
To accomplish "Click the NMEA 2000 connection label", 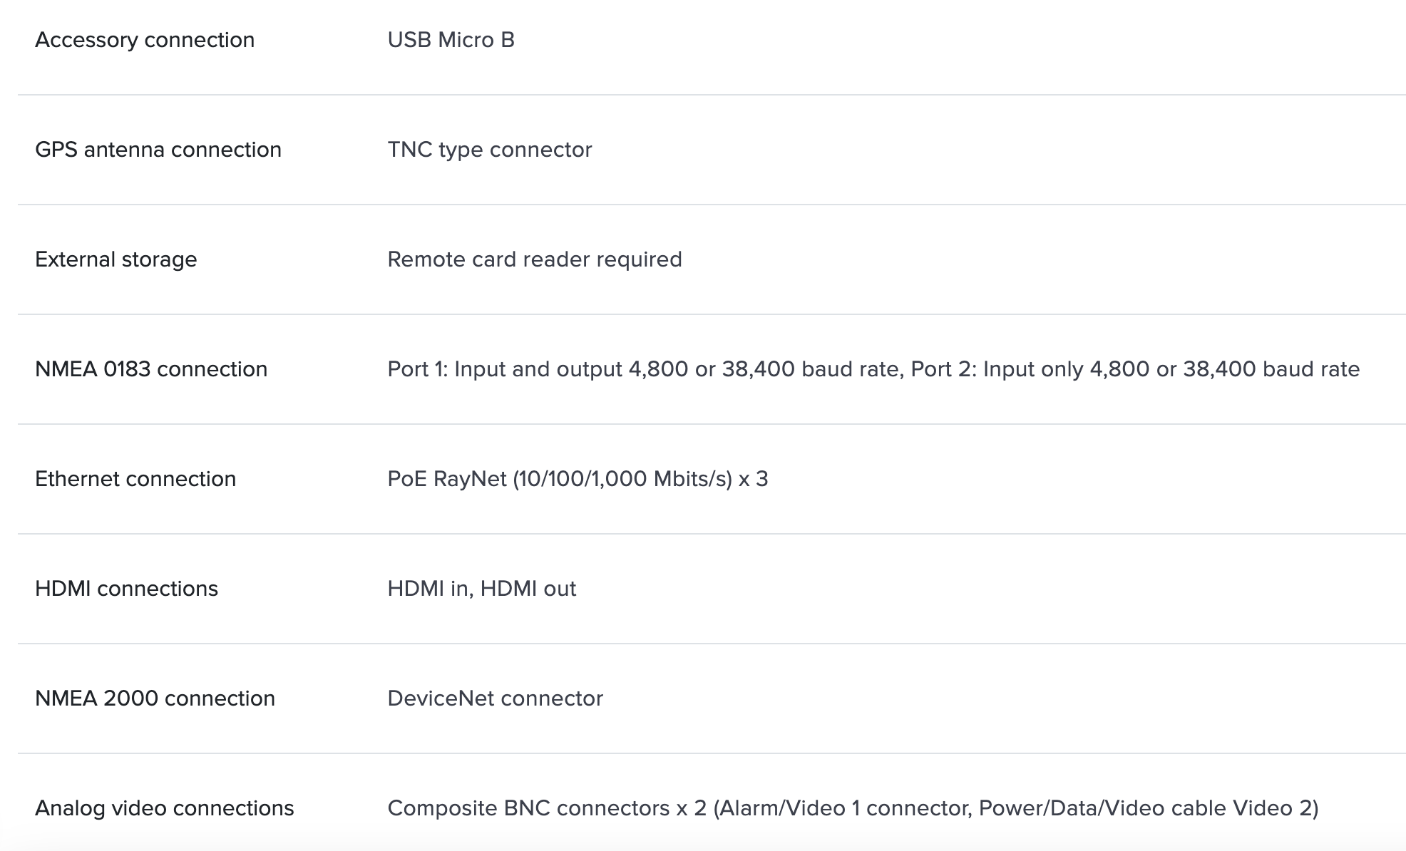I will click(x=155, y=698).
